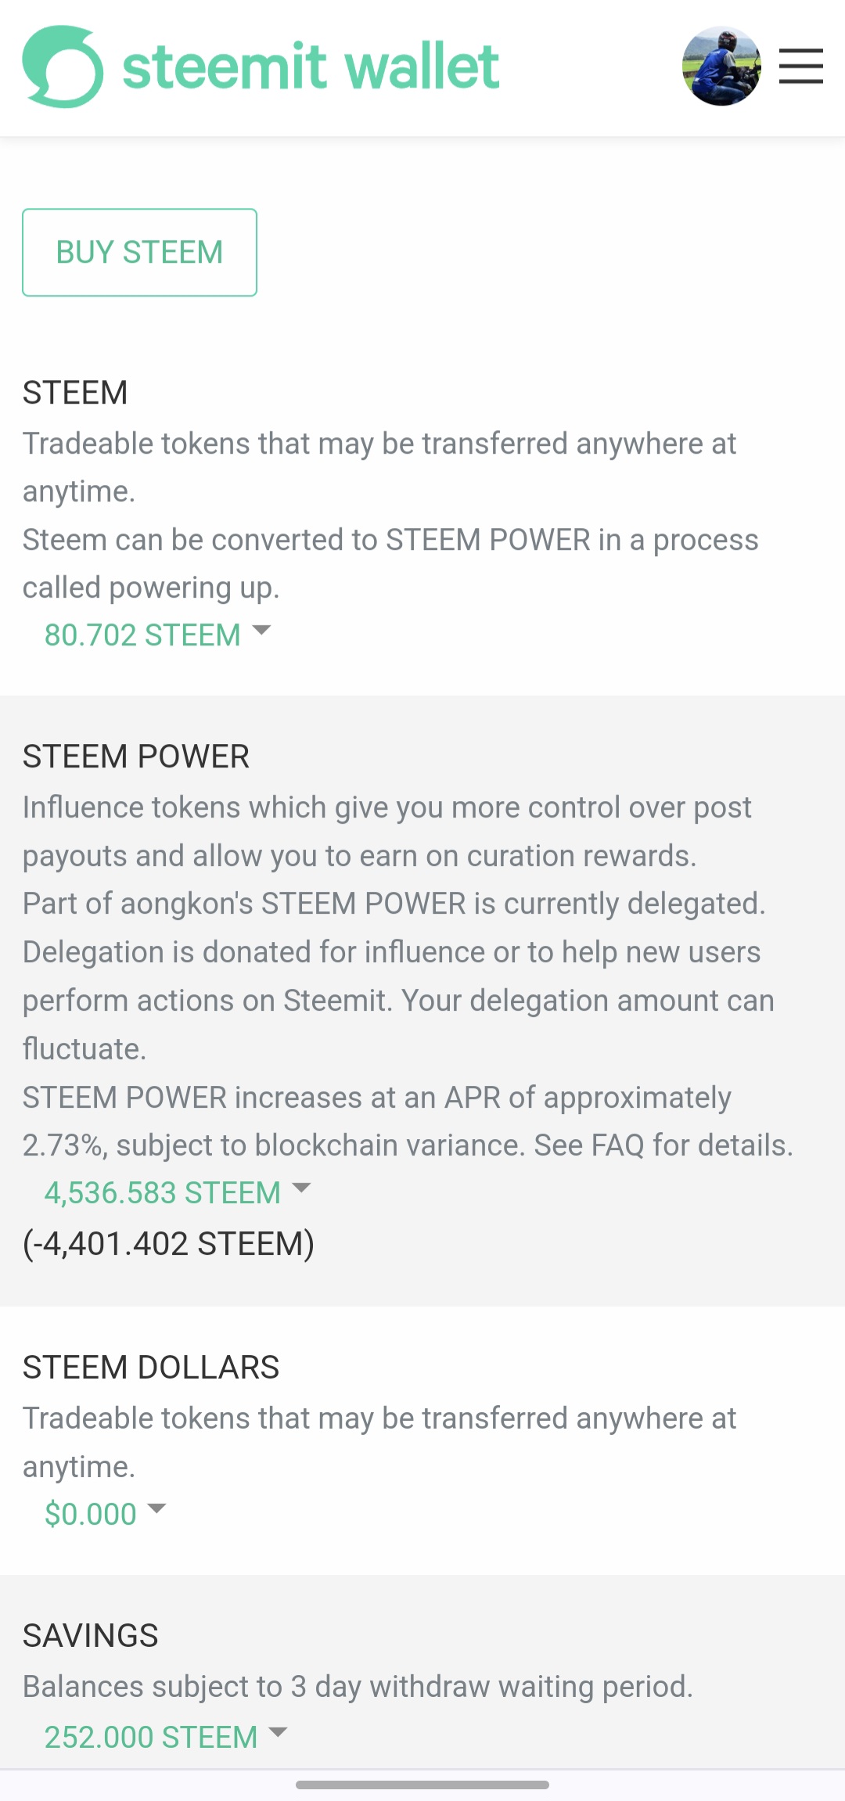845x1801 pixels.
Task: Click the arrow beside 80.702 STEEM
Action: [x=261, y=630]
